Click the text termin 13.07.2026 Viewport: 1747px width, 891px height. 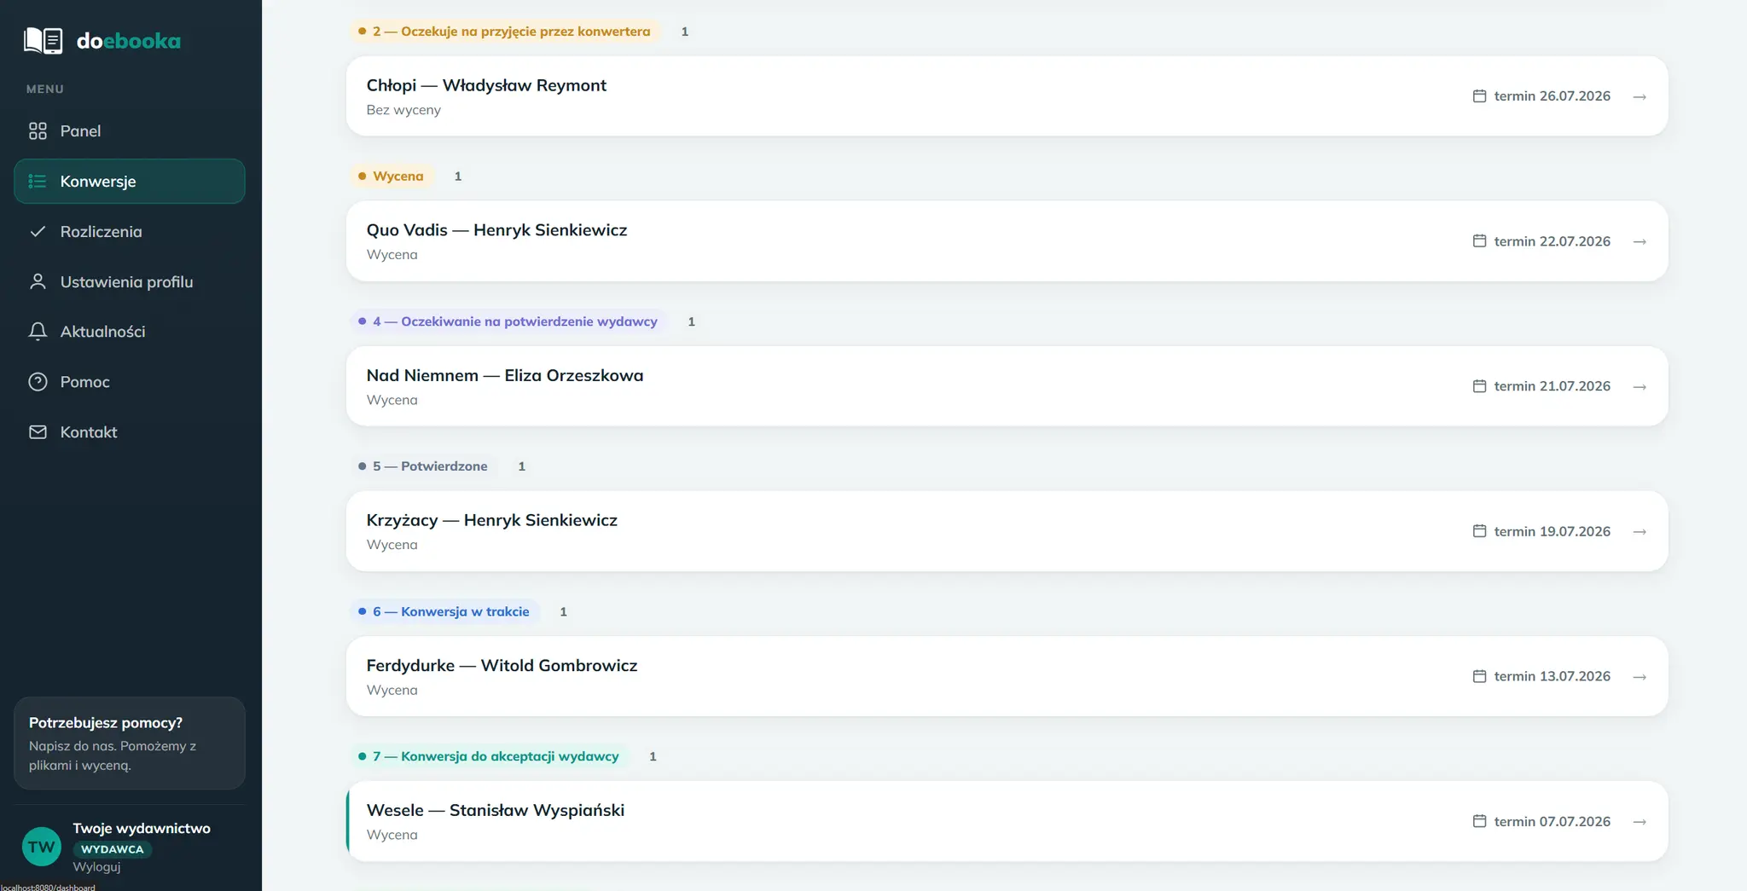coord(1552,676)
